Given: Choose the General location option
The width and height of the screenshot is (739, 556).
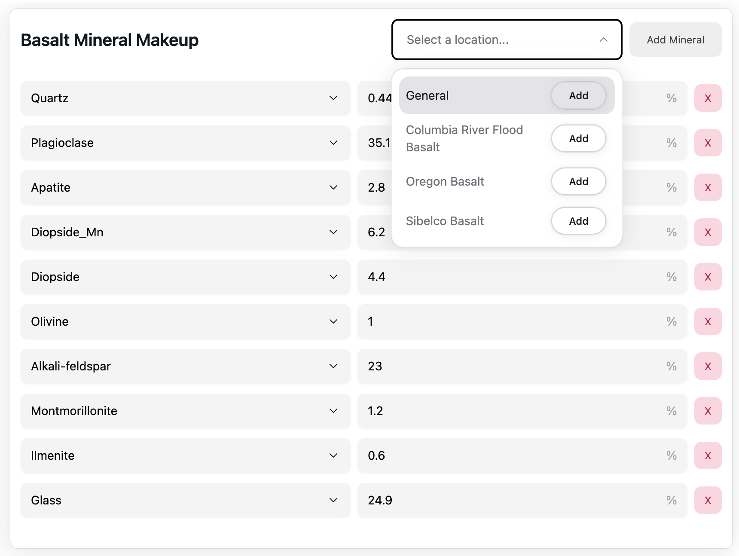Looking at the screenshot, I should coord(578,95).
